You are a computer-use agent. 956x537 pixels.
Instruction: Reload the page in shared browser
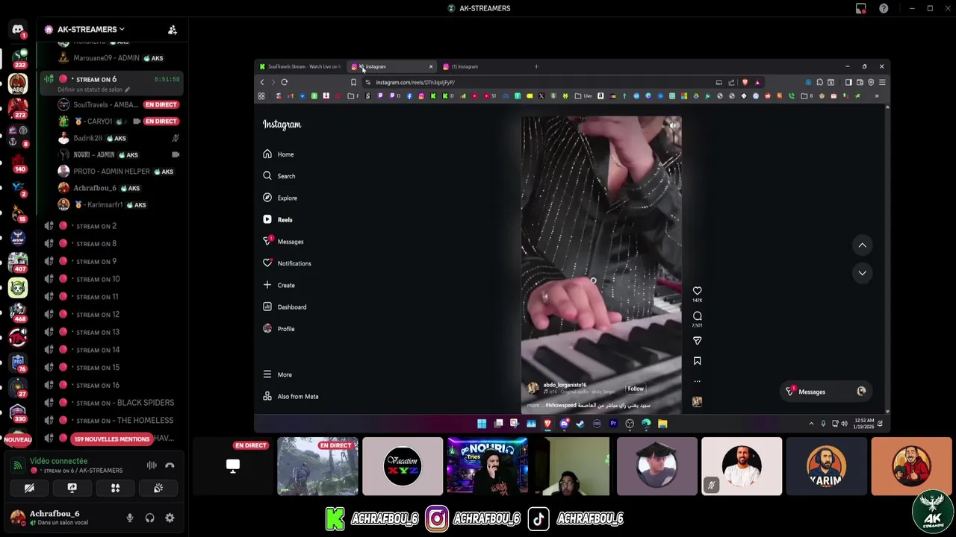click(285, 82)
